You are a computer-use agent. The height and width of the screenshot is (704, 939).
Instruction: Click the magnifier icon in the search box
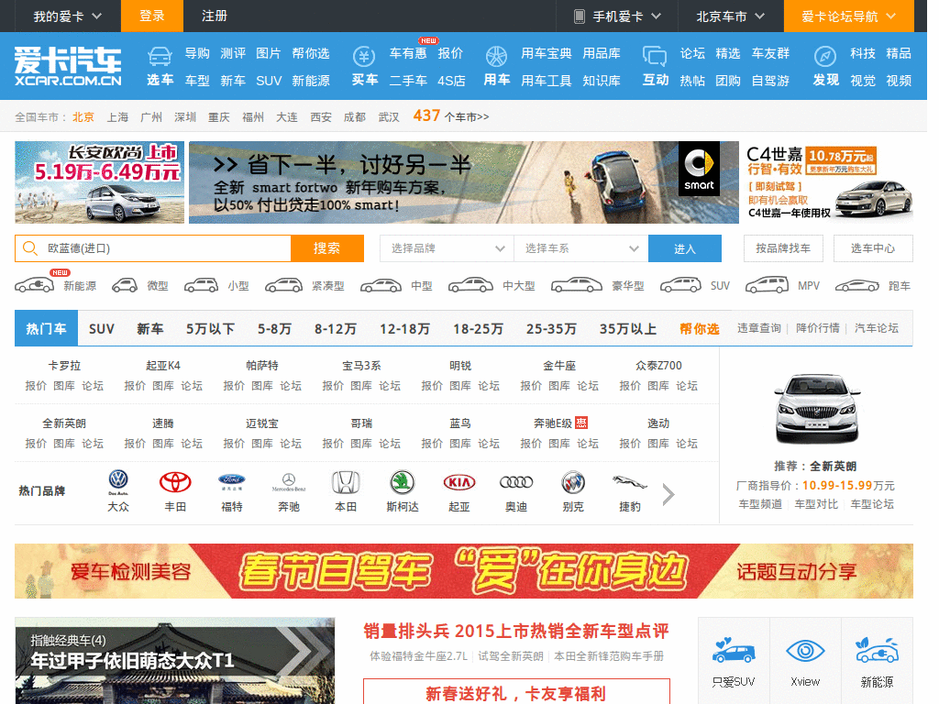point(30,247)
